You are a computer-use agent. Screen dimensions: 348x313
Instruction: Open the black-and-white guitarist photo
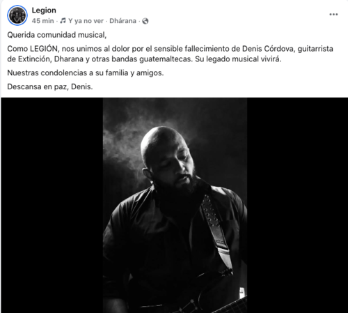click(175, 206)
